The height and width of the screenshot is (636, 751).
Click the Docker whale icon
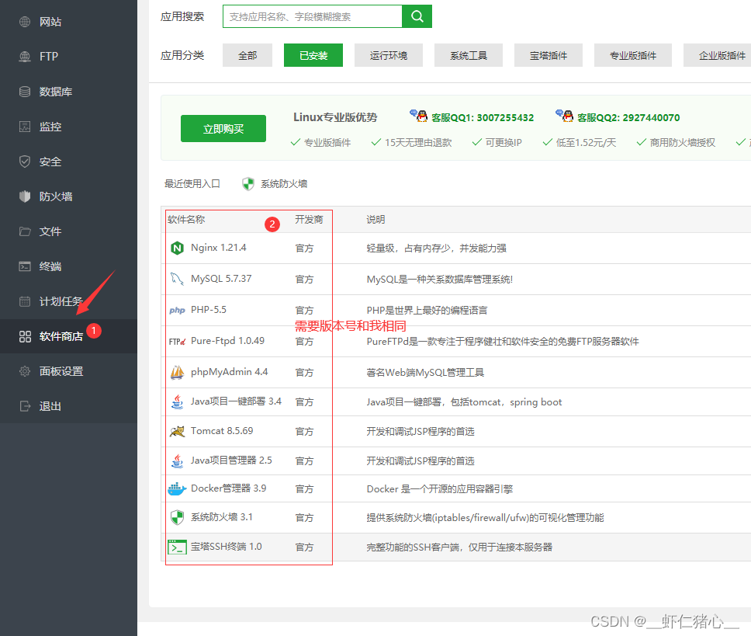177,489
